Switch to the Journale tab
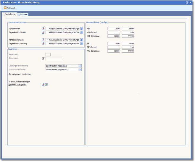The height and width of the screenshot is (162, 195). click(23, 14)
